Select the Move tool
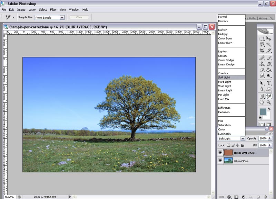 [269, 38]
